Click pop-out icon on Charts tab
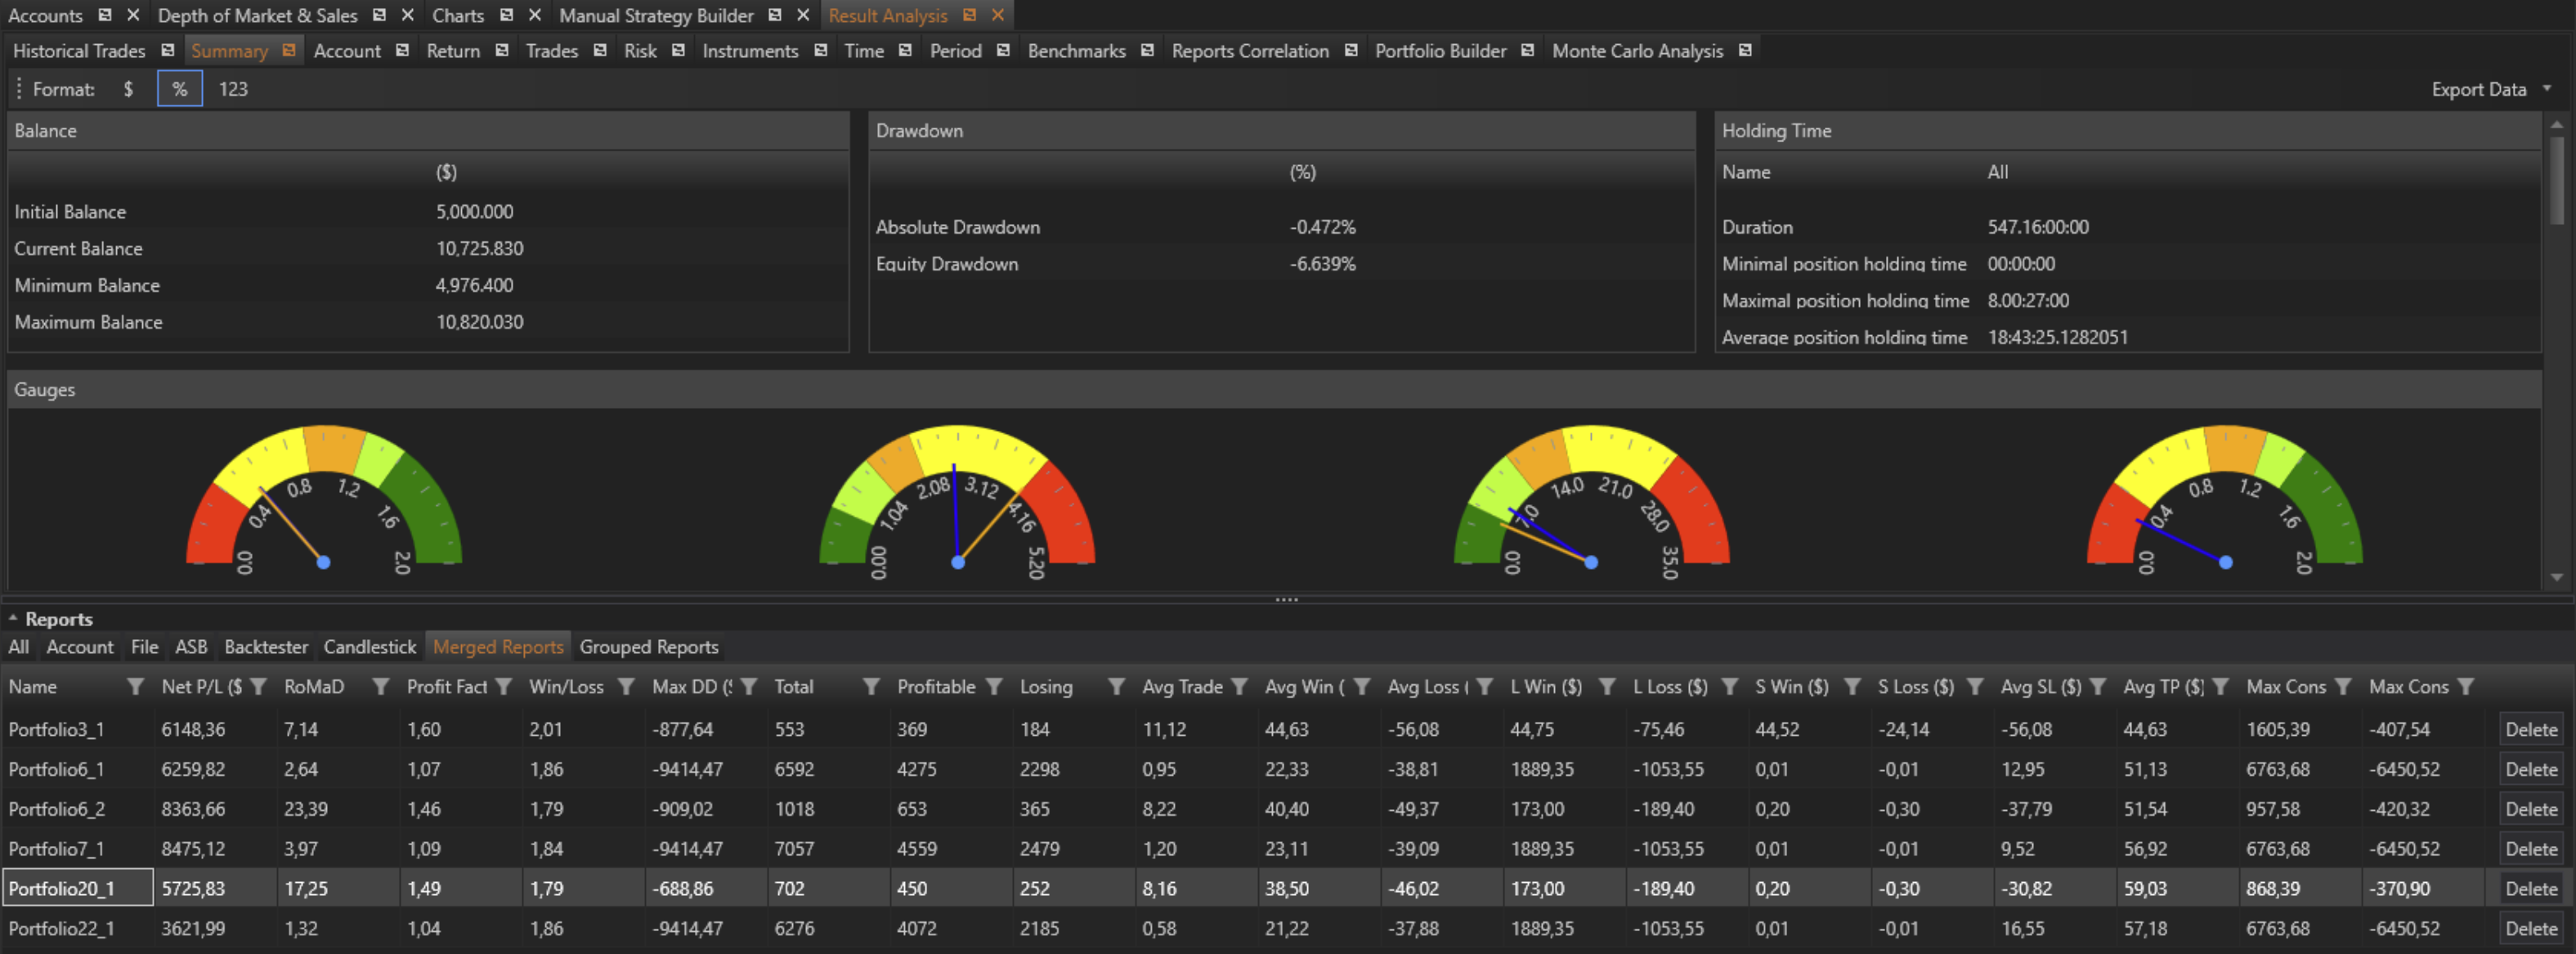The width and height of the screenshot is (2576, 954). [506, 15]
